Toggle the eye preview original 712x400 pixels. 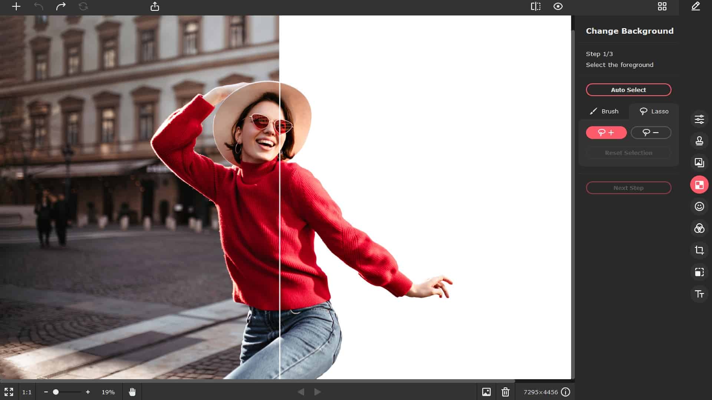pyautogui.click(x=558, y=7)
